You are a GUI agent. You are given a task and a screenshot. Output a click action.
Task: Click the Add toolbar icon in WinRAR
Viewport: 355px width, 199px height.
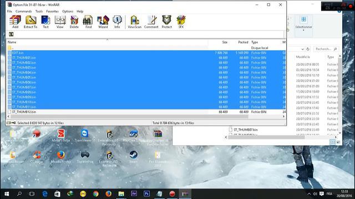point(15,22)
